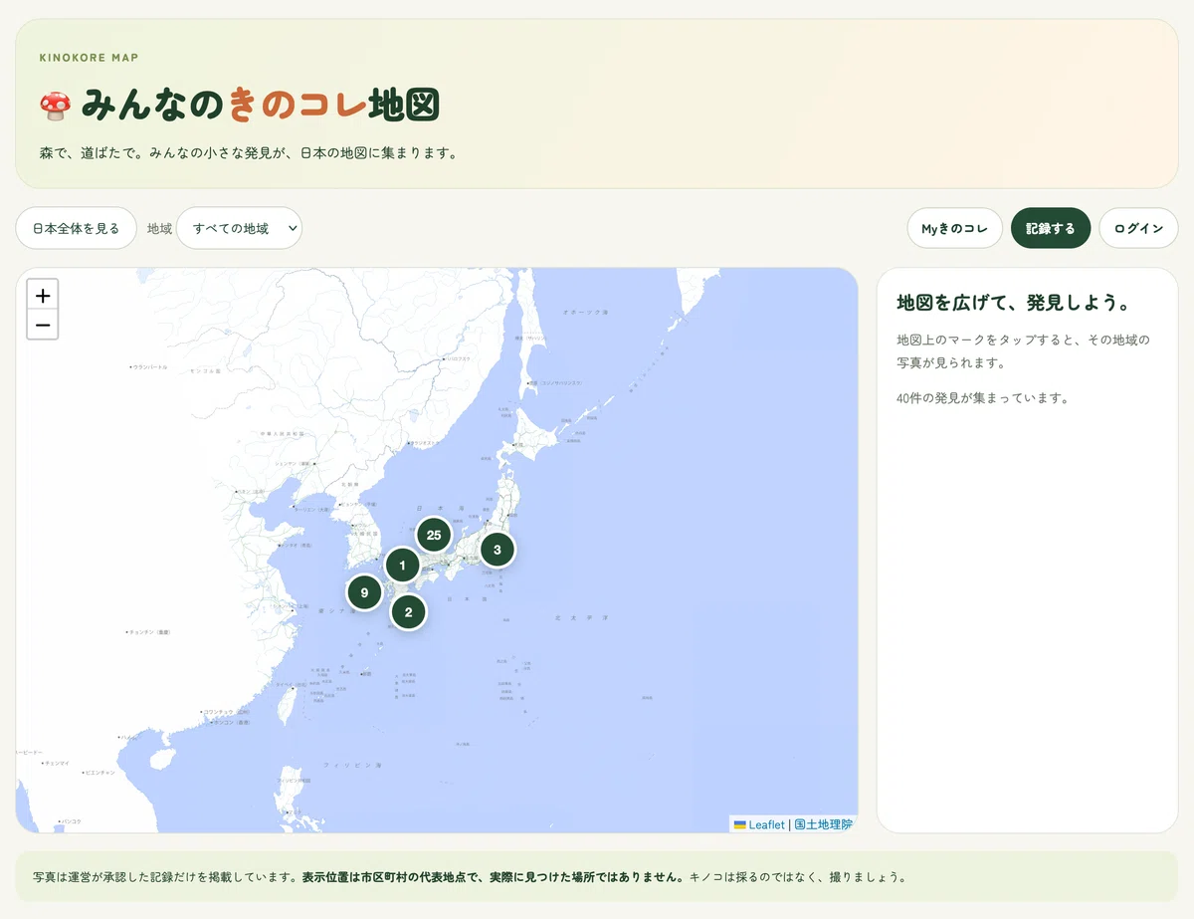1194x919 pixels.
Task: Click the sidebar tip starting 地図上のマークをタップすると
Action: 1023,351
